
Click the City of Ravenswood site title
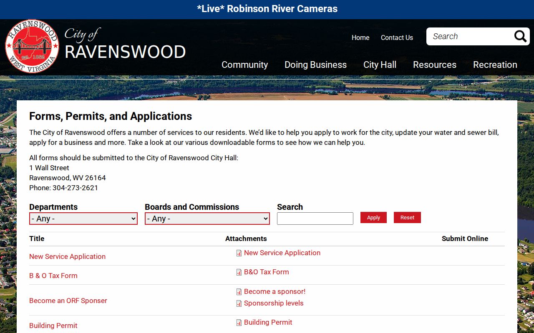tap(125, 44)
